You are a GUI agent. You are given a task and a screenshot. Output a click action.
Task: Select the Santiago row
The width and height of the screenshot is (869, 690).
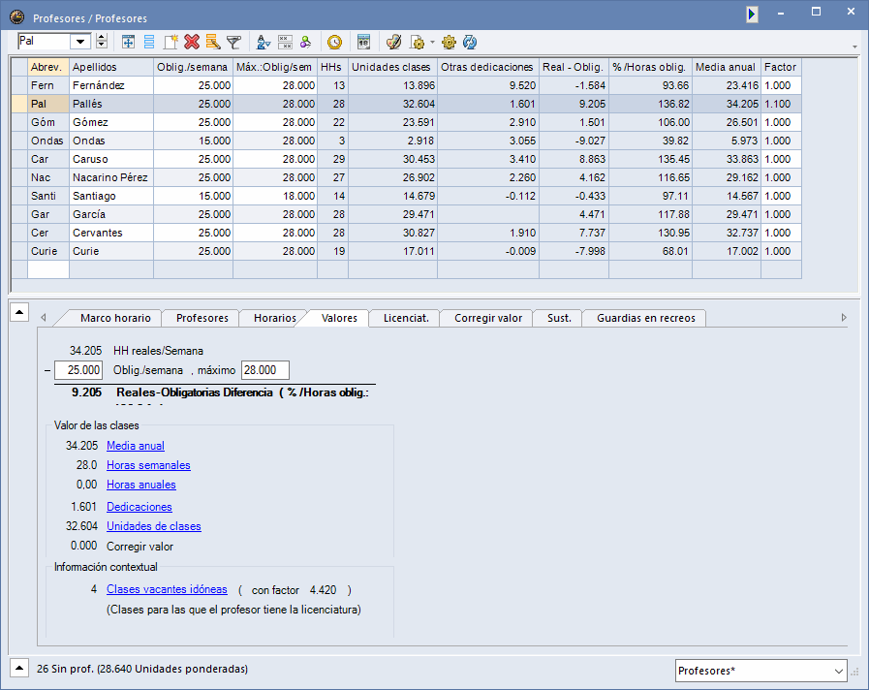pos(406,196)
